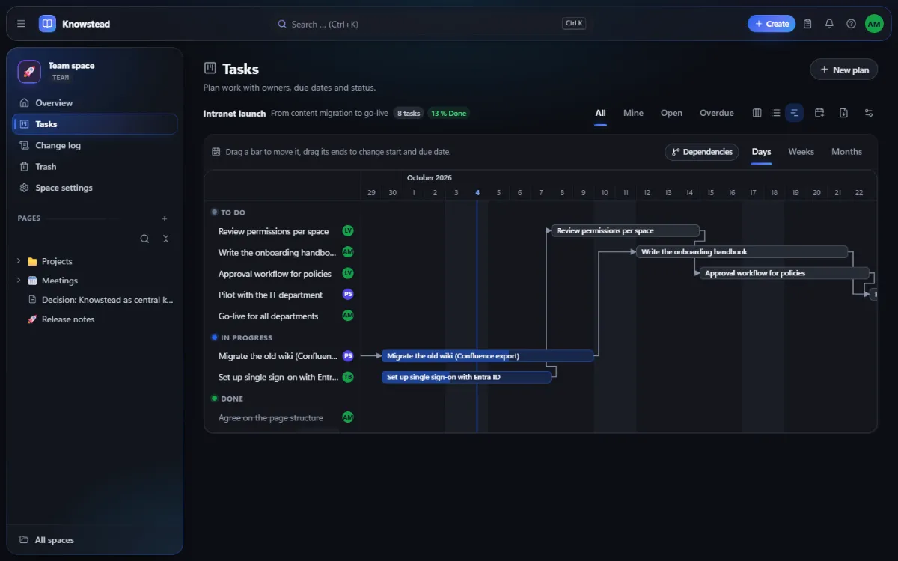Image resolution: width=898 pixels, height=561 pixels.
Task: Click the add calendar event icon
Action: click(x=819, y=113)
